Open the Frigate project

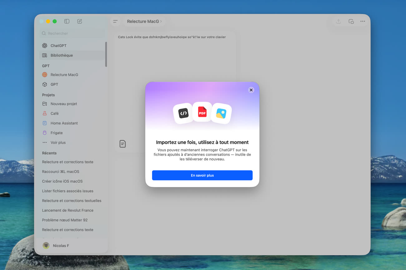72,133
